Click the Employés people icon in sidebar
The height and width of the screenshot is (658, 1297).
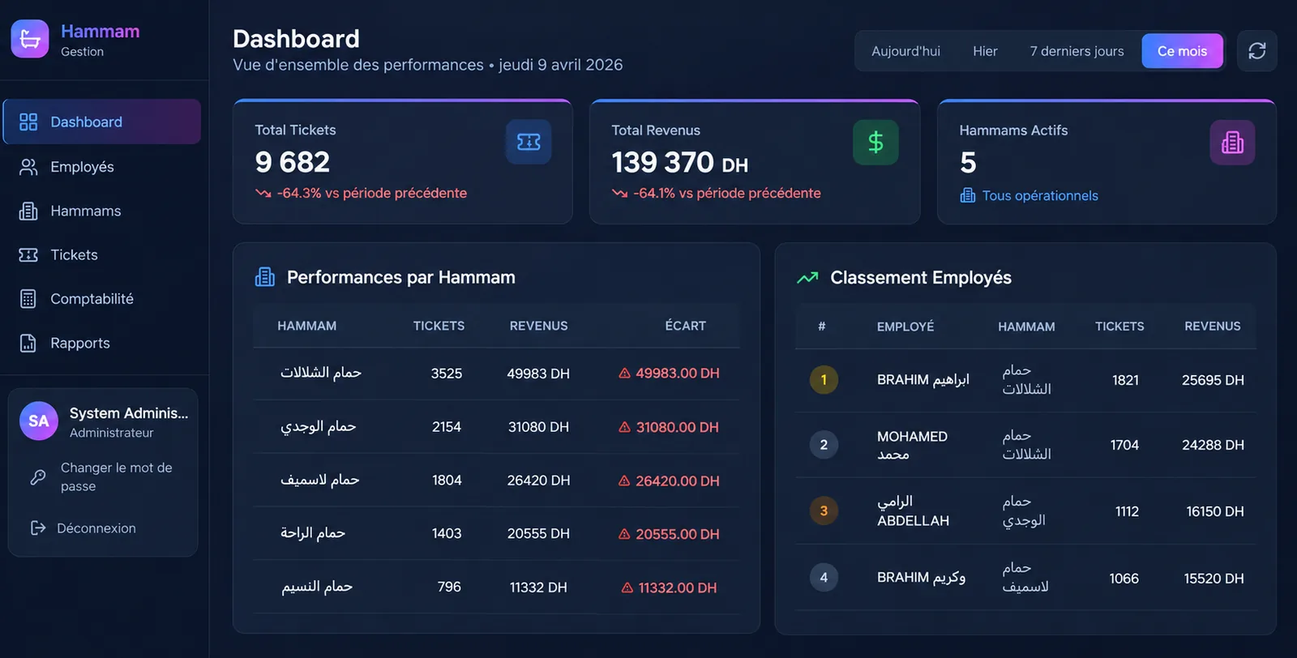click(x=28, y=167)
